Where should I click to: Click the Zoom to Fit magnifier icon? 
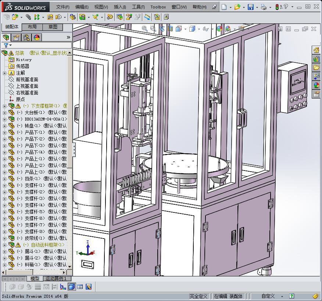(x=144, y=29)
